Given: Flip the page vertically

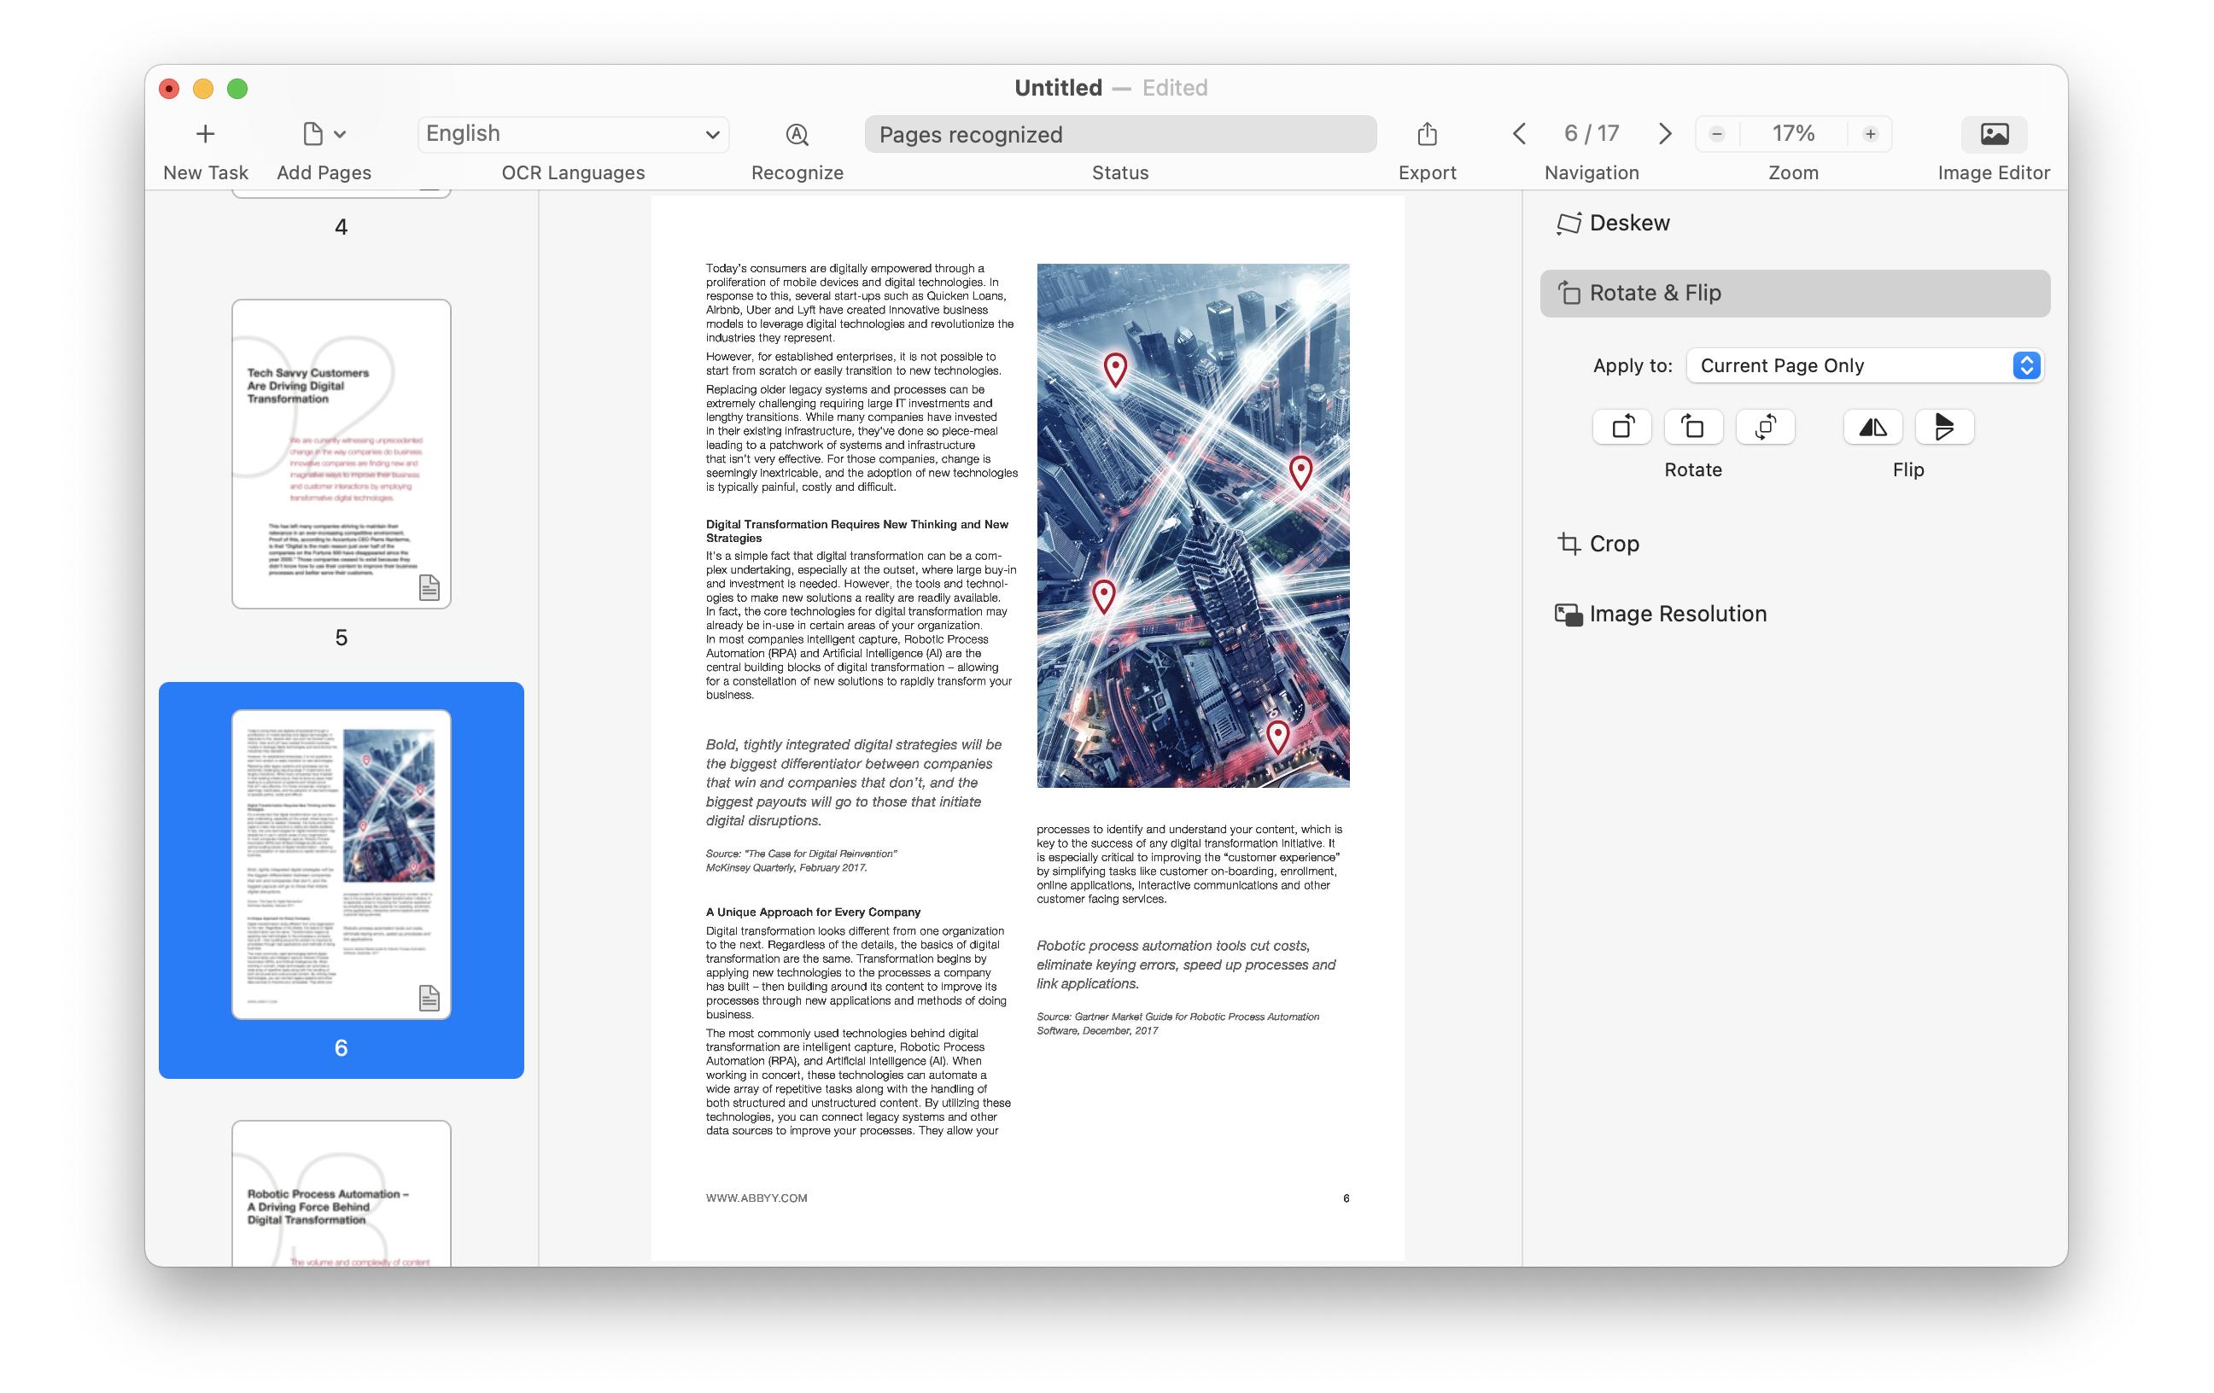Looking at the screenshot, I should coord(1943,427).
